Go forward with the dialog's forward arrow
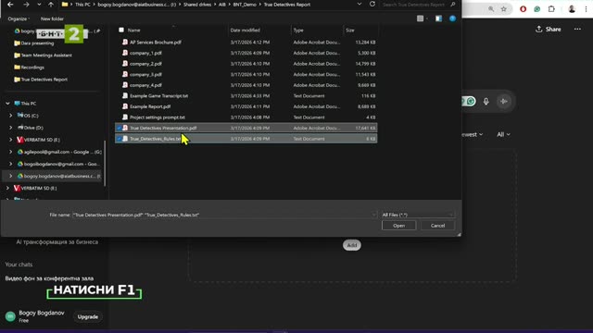 (x=26, y=5)
